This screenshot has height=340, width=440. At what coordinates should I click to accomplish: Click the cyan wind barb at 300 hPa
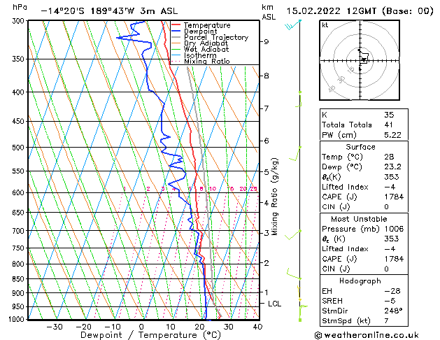coord(293,24)
